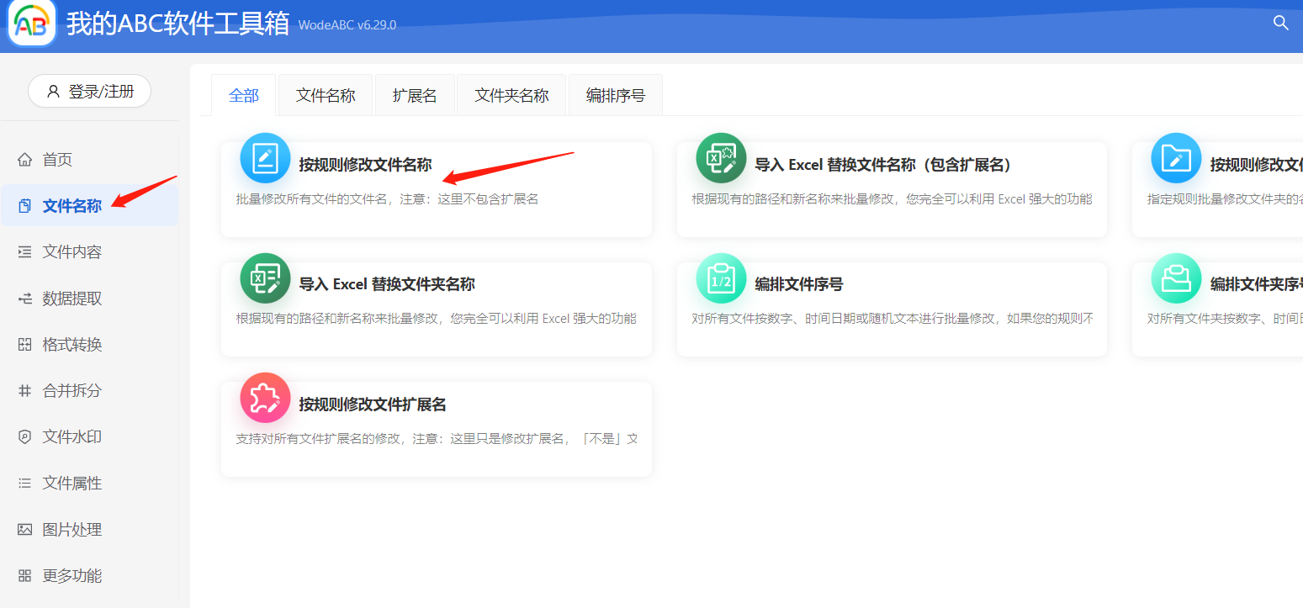Click the blue folder edit icon
This screenshot has height=608, width=1303.
point(1176,158)
